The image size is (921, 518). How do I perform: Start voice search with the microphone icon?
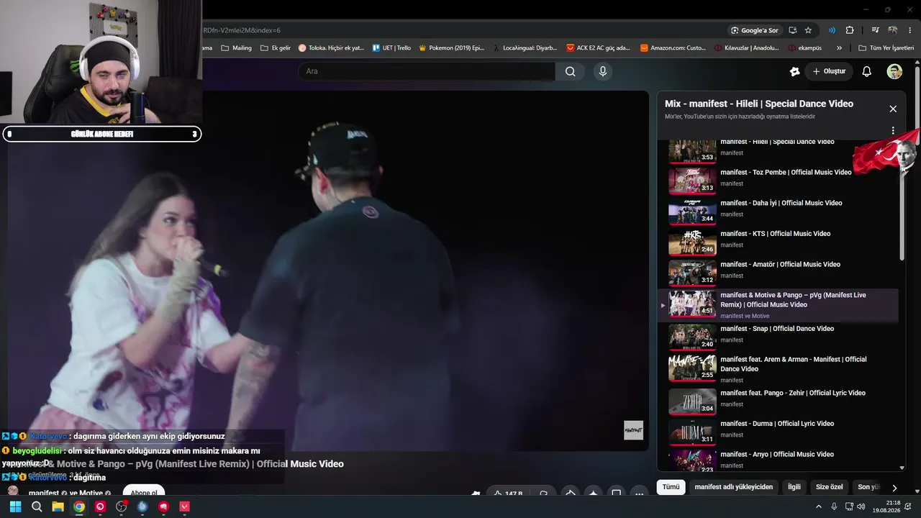pos(603,71)
